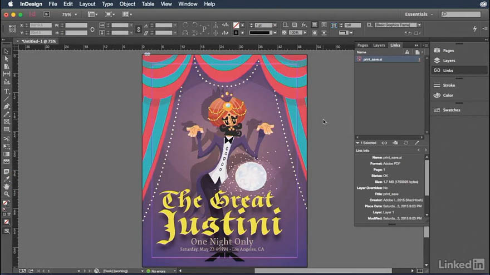Screen dimensions: 490x275
Task: Switch to the Pages tab
Action: pos(362,45)
